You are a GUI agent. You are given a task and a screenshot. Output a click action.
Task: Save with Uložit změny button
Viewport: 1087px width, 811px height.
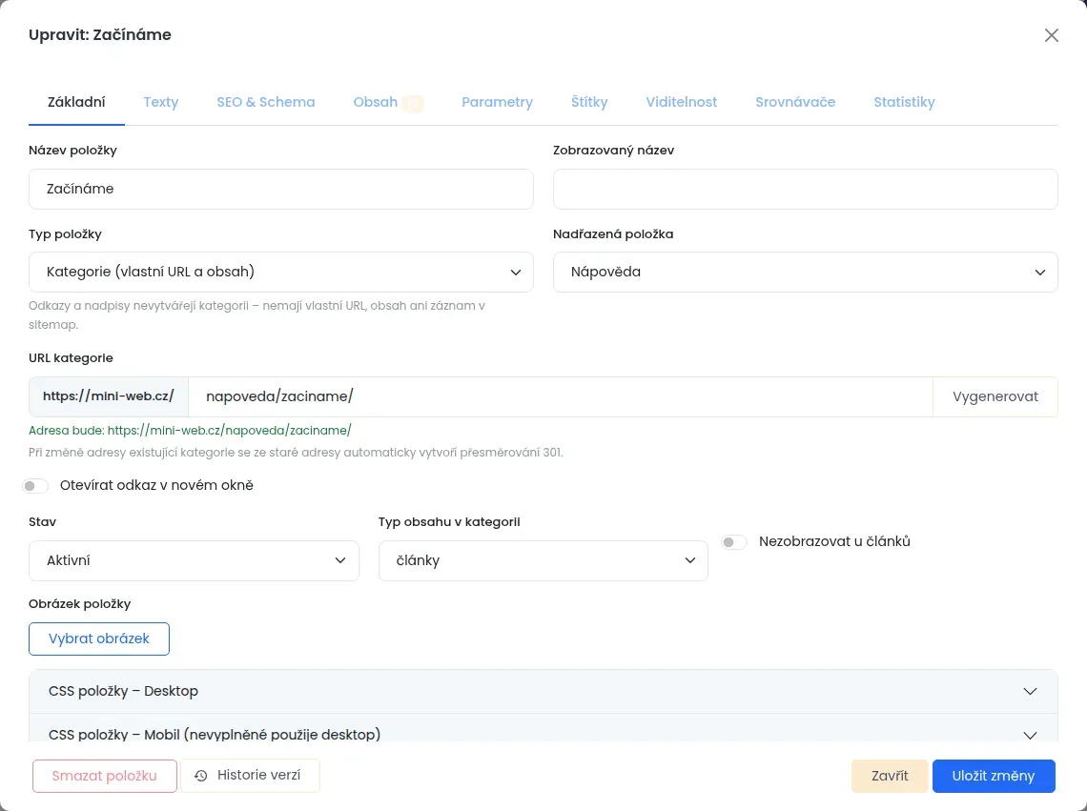[x=994, y=777]
